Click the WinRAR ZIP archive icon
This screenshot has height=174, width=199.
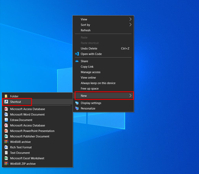tap(6, 163)
